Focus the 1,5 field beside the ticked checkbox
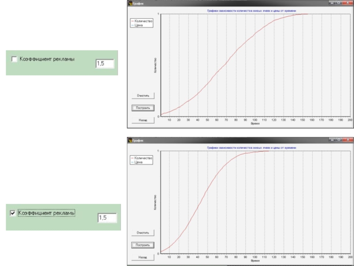This screenshot has width=354, height=266. click(x=107, y=218)
